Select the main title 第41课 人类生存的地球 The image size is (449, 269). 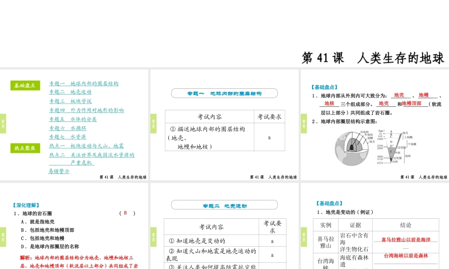pyautogui.click(x=373, y=58)
